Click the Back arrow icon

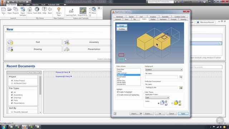pos(50,10)
